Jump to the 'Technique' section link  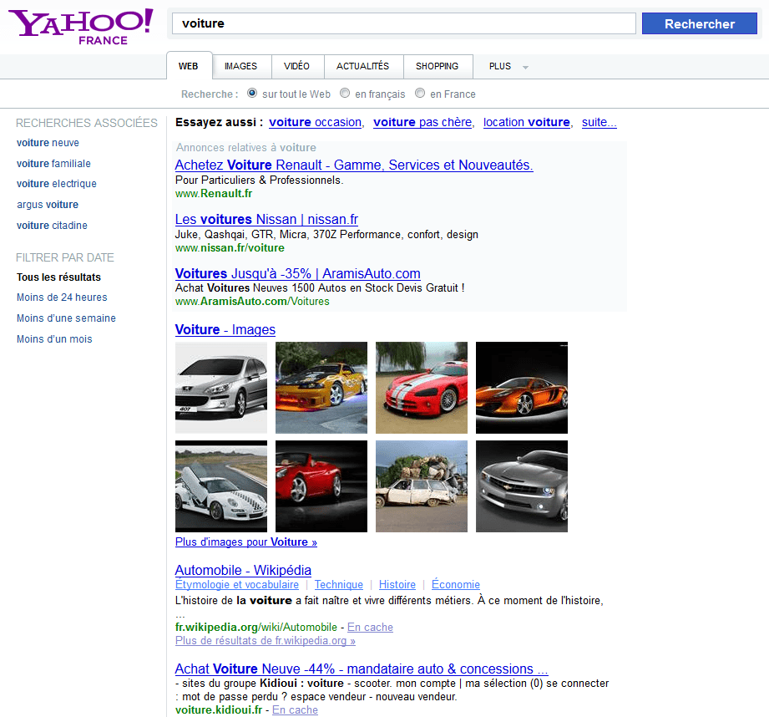pos(339,584)
